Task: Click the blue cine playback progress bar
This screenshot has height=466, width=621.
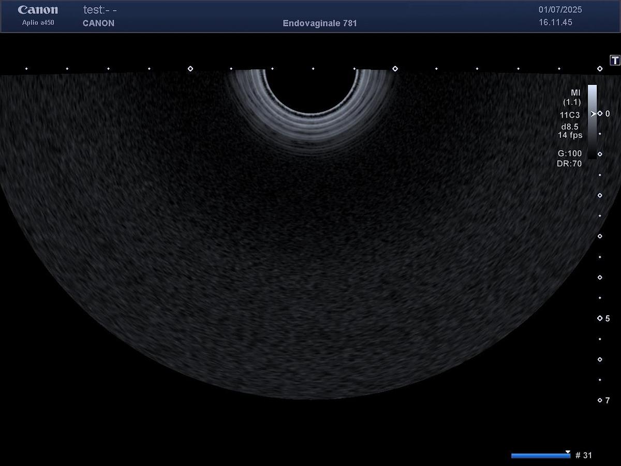Action: point(540,456)
